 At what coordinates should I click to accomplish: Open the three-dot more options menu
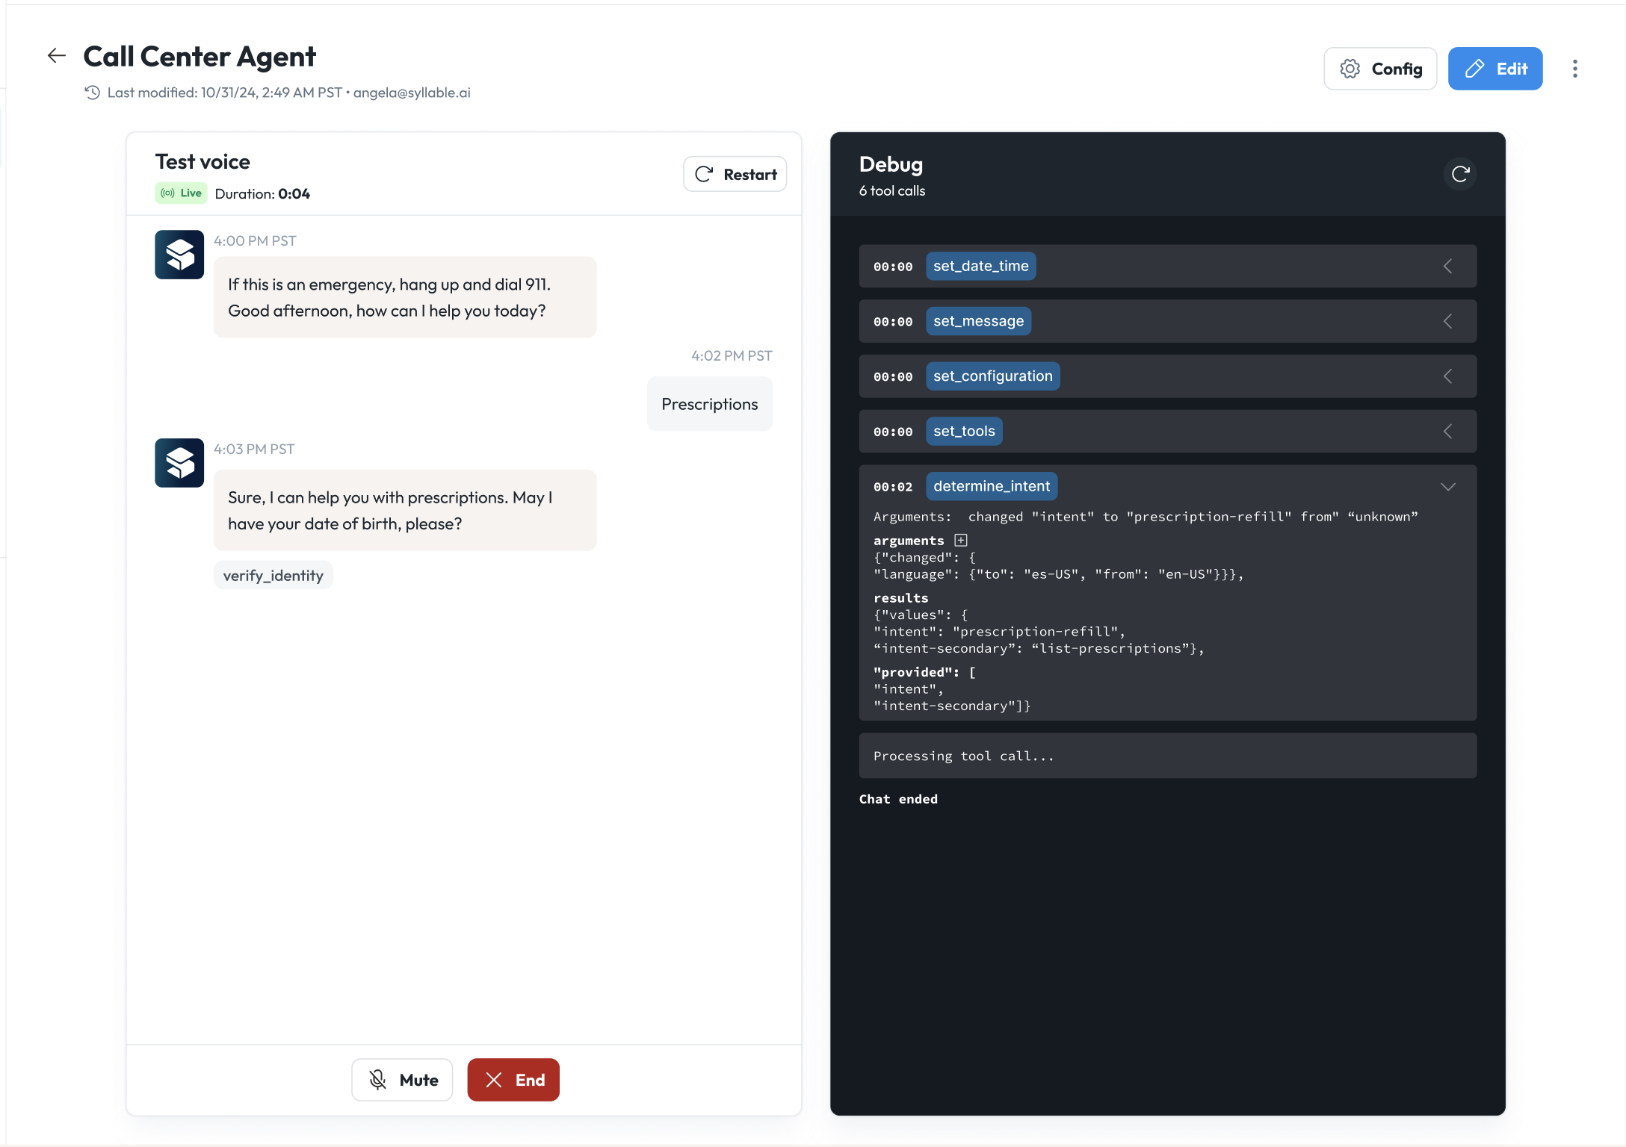(x=1574, y=69)
